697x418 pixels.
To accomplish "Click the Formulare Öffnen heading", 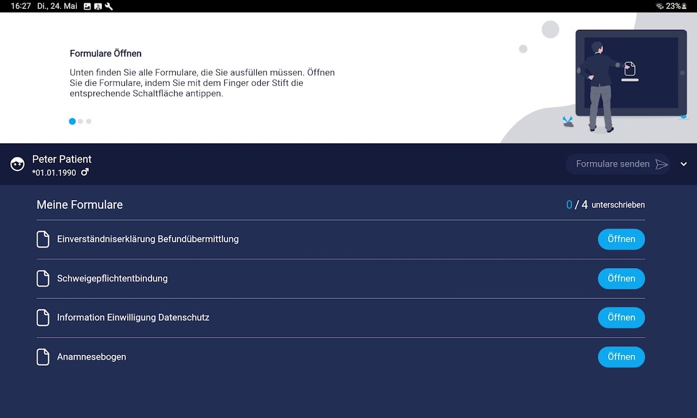I will 106,53.
